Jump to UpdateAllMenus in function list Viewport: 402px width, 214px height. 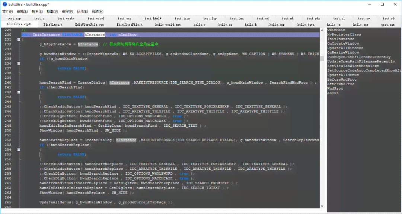point(343,75)
